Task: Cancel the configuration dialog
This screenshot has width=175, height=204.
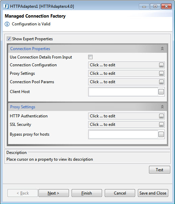Action: coord(120,193)
